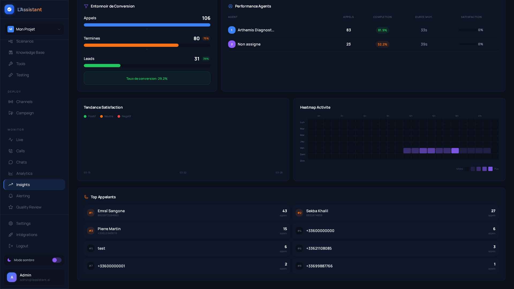The width and height of the screenshot is (514, 289).
Task: Switch to the Insights section
Action: point(23,185)
